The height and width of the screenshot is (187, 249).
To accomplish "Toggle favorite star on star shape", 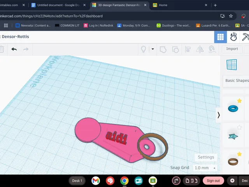I will (x=239, y=127).
